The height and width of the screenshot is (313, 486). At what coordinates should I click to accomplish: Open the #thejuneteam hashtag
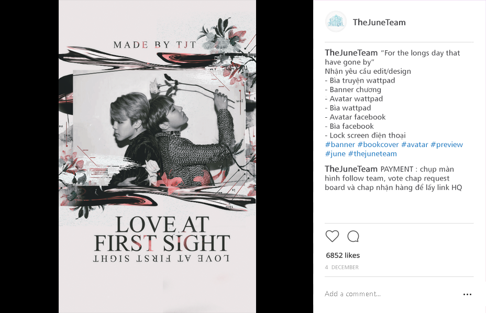(372, 154)
